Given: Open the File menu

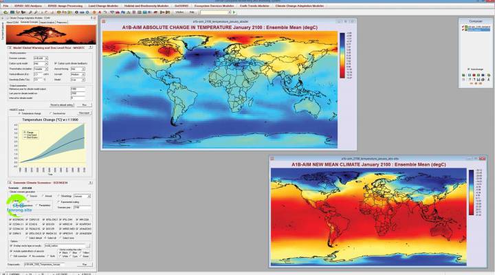Looking at the screenshot, I should coord(5,3).
